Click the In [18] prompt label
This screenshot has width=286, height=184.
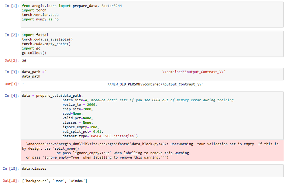[10, 169]
